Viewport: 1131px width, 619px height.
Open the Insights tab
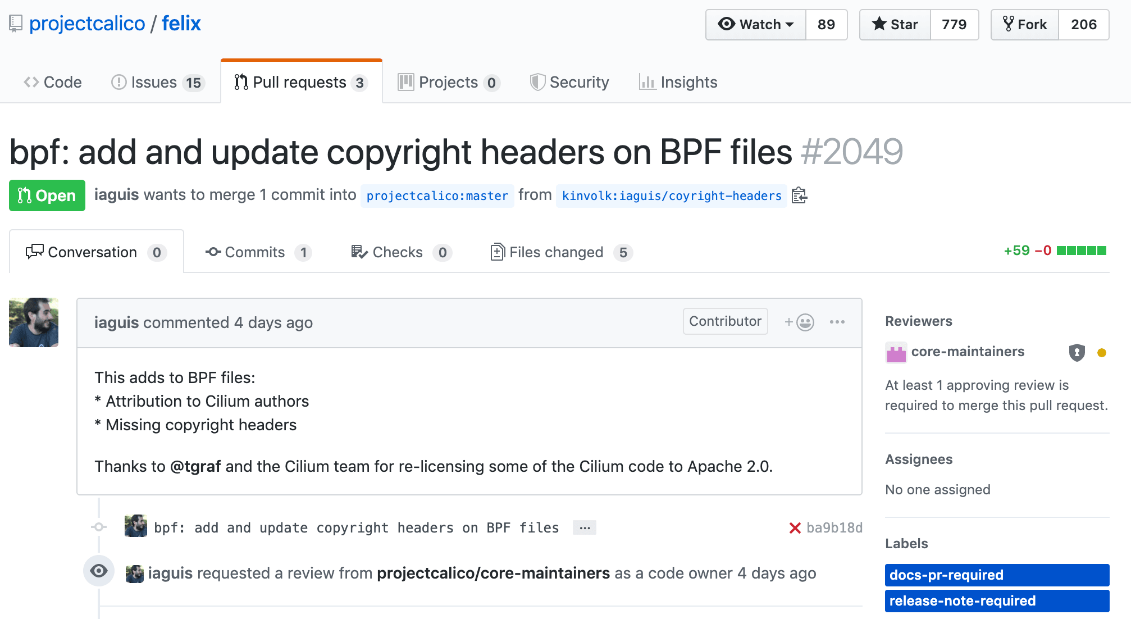pos(678,83)
